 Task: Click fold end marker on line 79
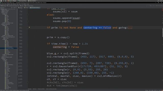tap(28, 21)
